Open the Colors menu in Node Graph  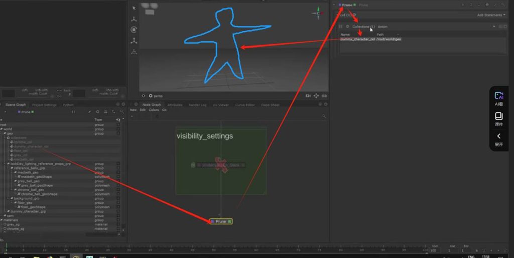[153, 109]
